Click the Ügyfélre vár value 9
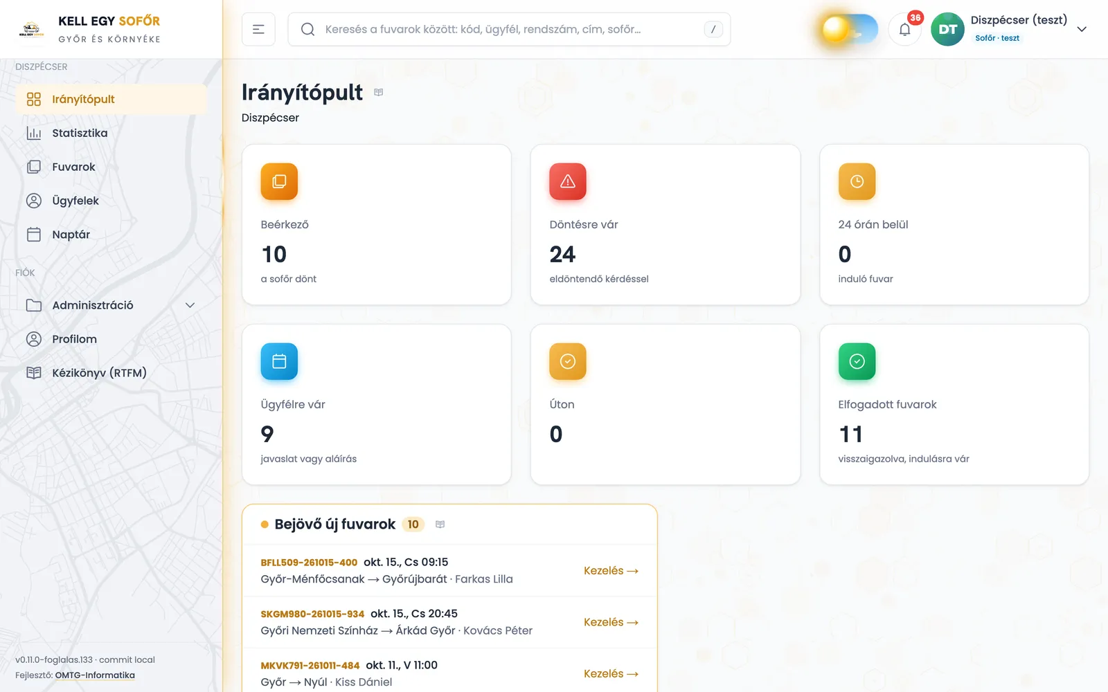 coord(267,435)
